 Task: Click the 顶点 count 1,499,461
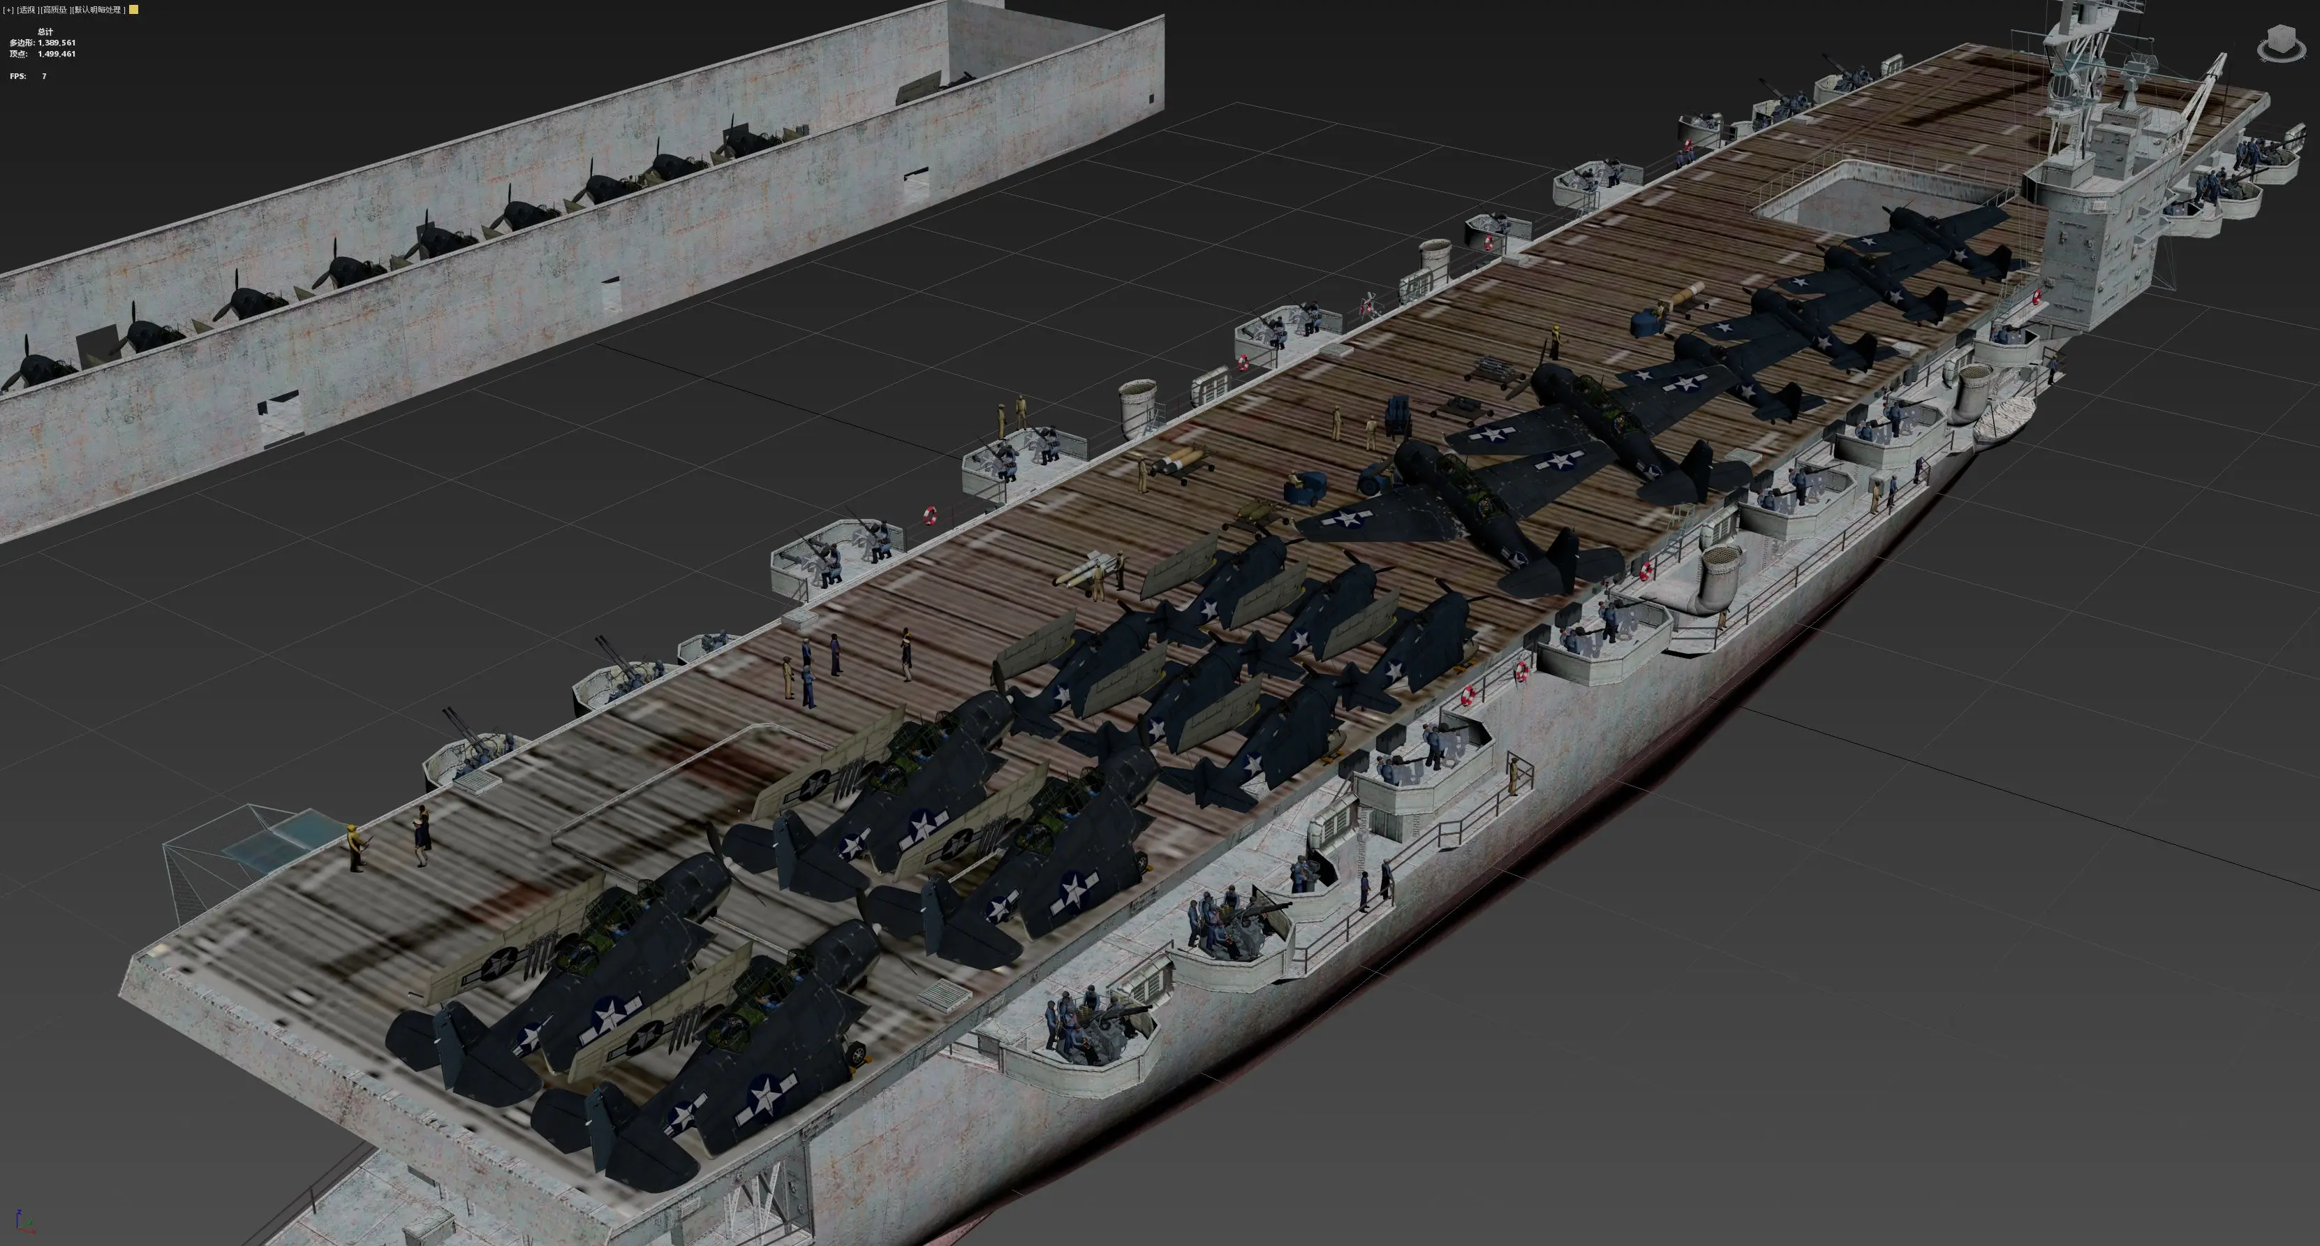57,54
